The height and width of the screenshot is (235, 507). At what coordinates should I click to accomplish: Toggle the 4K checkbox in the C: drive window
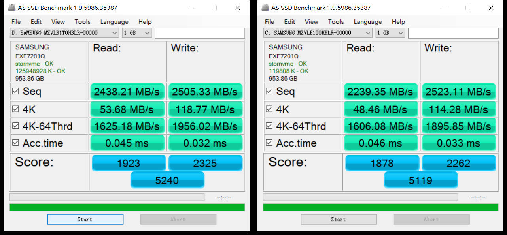(269, 109)
